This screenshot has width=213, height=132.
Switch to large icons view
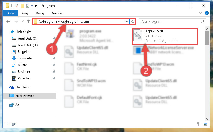206,124
